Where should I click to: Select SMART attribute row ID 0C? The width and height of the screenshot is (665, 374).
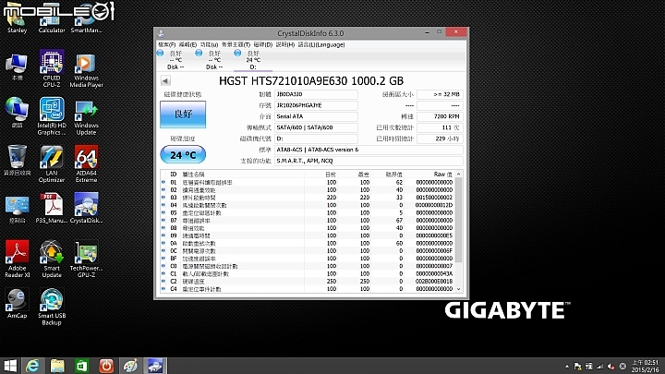[x=308, y=251]
